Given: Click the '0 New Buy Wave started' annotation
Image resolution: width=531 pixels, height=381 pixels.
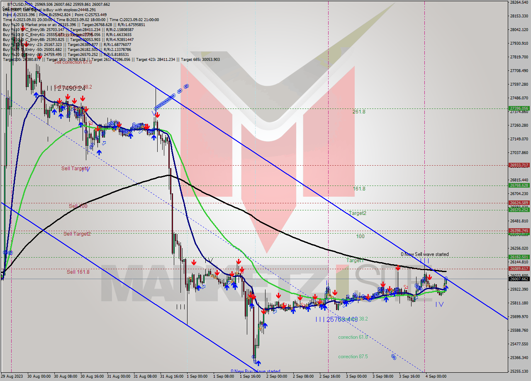Looking at the screenshot, I should (256, 371).
